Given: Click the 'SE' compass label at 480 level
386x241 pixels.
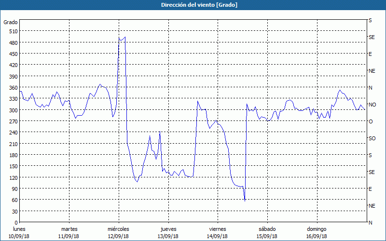Looking at the screenshot, I should coord(372,37).
